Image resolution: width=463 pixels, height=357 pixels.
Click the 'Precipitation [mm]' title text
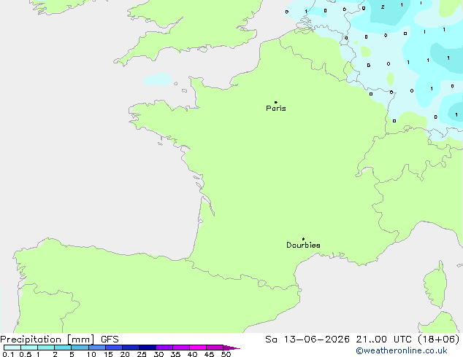coord(47,340)
